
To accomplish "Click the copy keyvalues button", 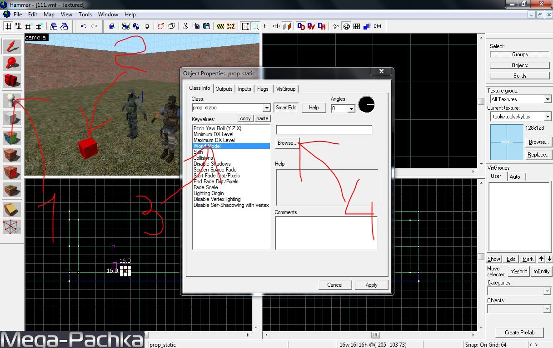I will 245,118.
